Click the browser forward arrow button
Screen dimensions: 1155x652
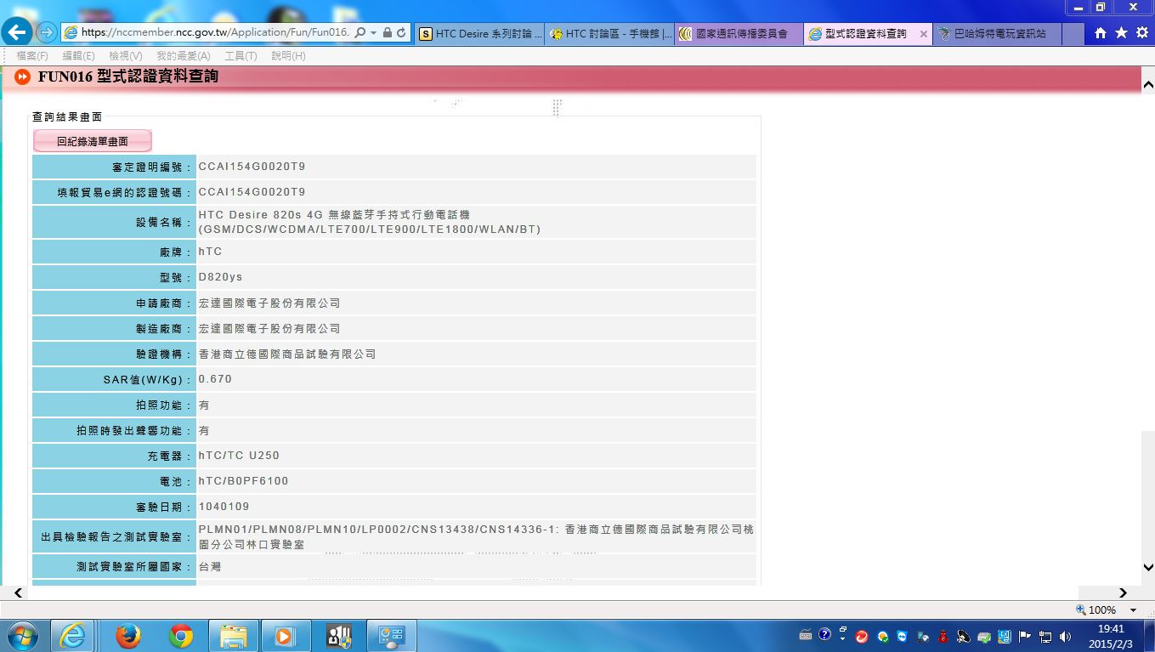click(x=48, y=33)
